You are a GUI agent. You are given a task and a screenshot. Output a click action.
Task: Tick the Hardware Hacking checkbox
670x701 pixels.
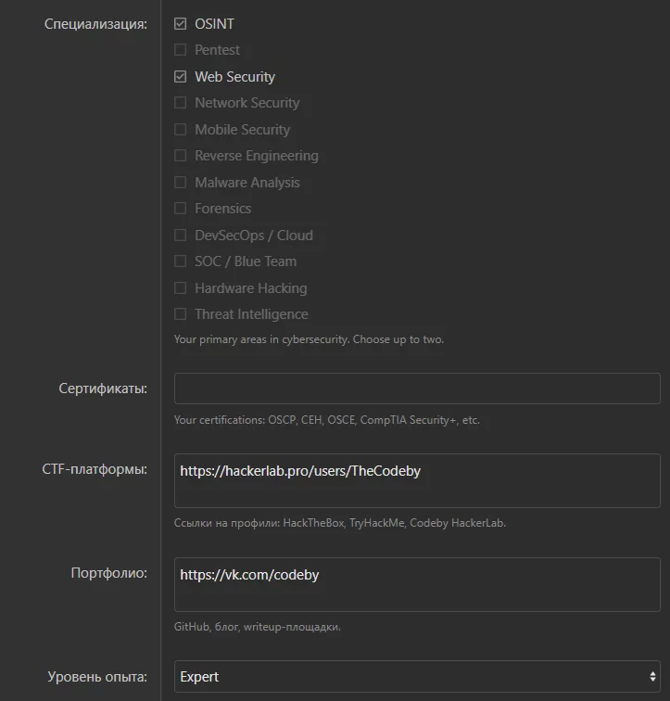(181, 288)
